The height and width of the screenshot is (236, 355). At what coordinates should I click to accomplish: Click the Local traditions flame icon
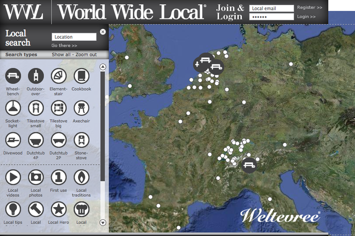click(81, 177)
